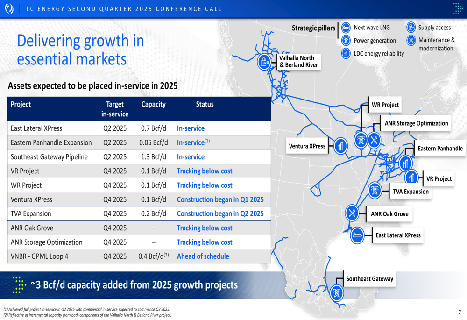This screenshot has height=320, width=467.
Task: Click the TC Energy logo in header
Action: tap(9, 9)
